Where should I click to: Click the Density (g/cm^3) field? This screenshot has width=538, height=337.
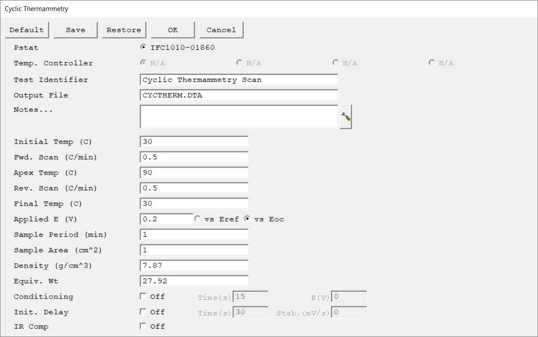click(x=194, y=266)
